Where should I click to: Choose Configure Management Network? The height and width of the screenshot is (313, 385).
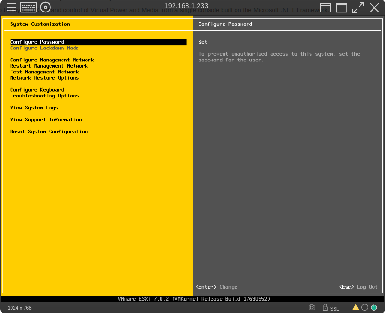pos(52,60)
